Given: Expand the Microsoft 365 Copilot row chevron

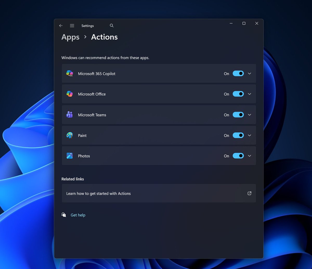Looking at the screenshot, I should tap(250, 74).
